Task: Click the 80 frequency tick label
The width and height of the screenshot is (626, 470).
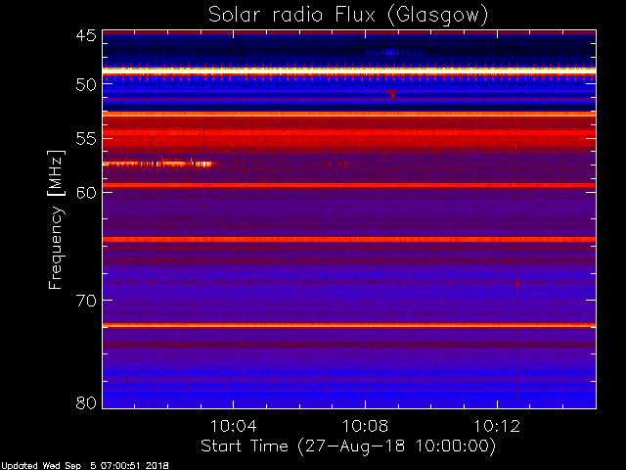Action: click(86, 402)
